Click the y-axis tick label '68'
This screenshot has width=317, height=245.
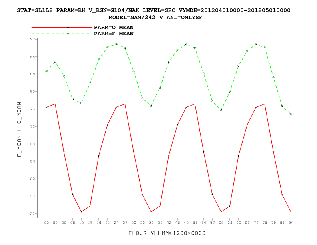32,144
